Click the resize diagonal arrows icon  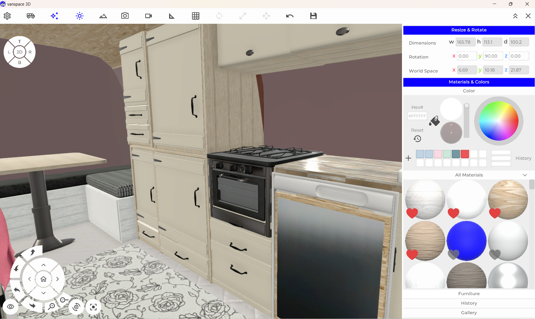[x=243, y=16]
